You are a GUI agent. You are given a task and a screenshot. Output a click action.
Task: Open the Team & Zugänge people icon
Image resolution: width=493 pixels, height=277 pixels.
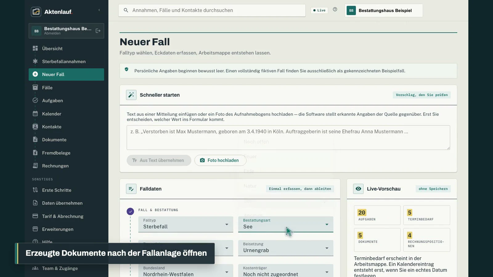pyautogui.click(x=35, y=268)
